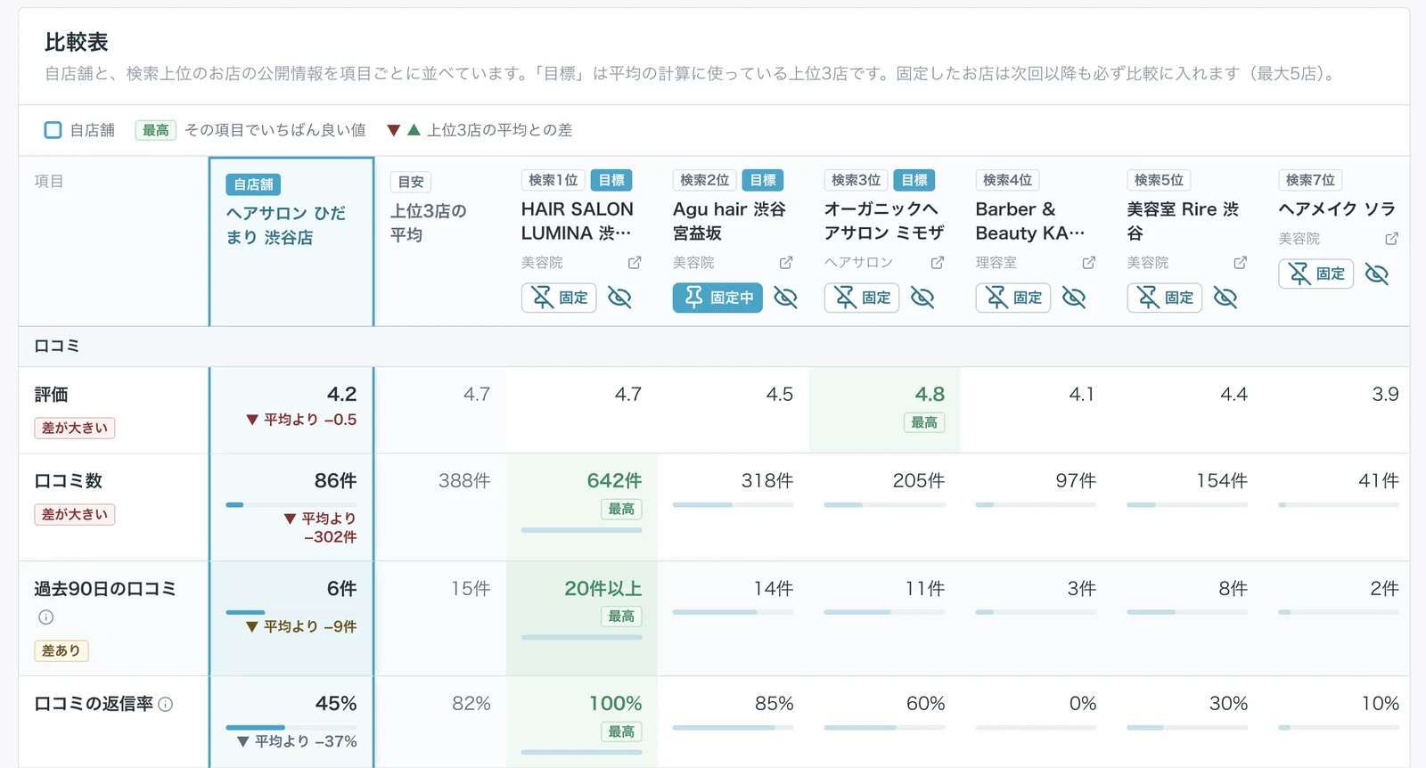Open ヘアメイク ソラ external link icon
This screenshot has width=1426, height=768.
pos(1392,239)
